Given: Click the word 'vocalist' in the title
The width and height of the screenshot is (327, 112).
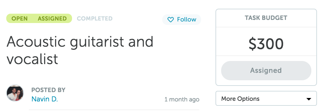Looking at the screenshot, I should (32, 59).
